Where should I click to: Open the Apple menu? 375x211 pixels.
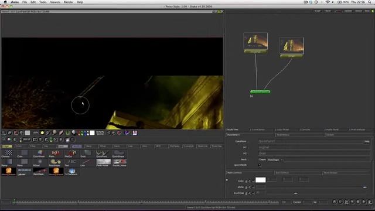[5, 2]
